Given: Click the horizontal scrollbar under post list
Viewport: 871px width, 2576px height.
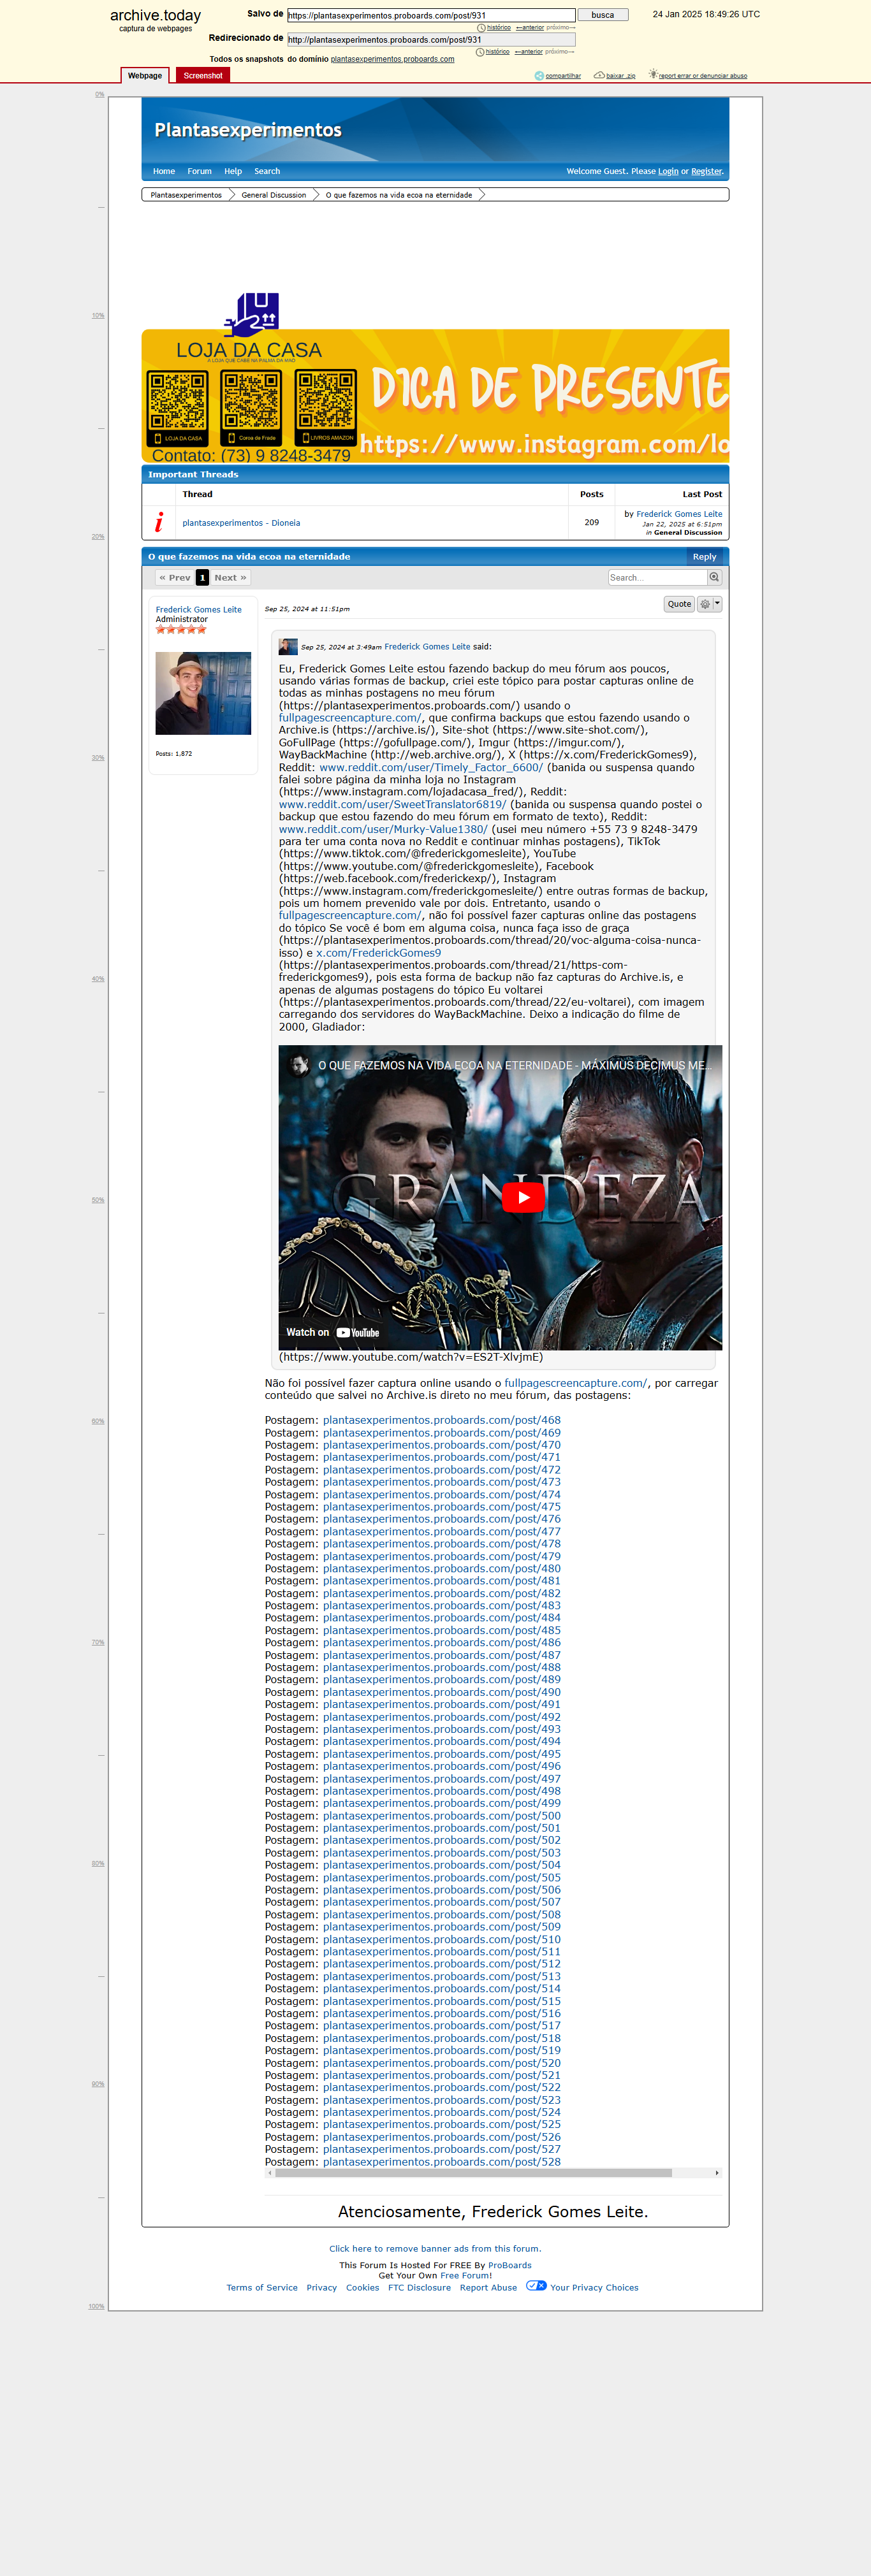Looking at the screenshot, I should tap(474, 2173).
